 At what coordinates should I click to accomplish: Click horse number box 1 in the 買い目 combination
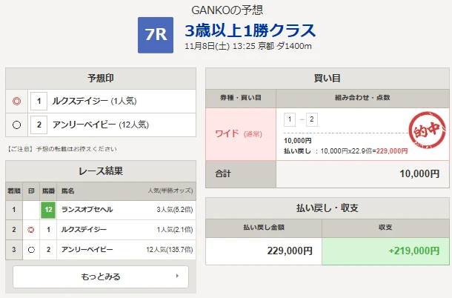pos(290,119)
